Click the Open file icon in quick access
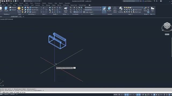The image size is (172, 96). (x=4, y=1)
